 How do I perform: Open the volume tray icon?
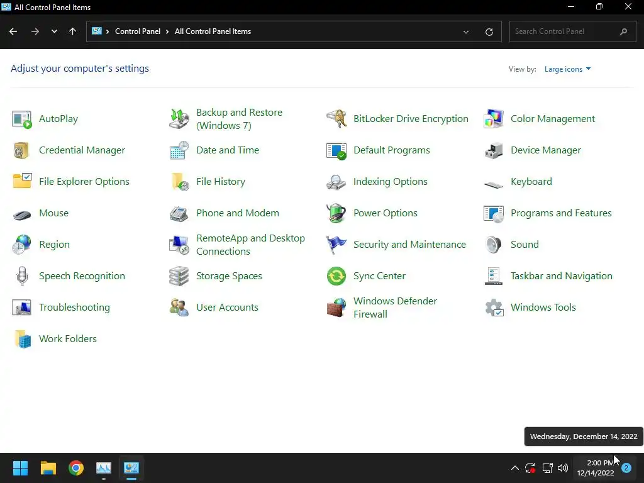[563, 468]
